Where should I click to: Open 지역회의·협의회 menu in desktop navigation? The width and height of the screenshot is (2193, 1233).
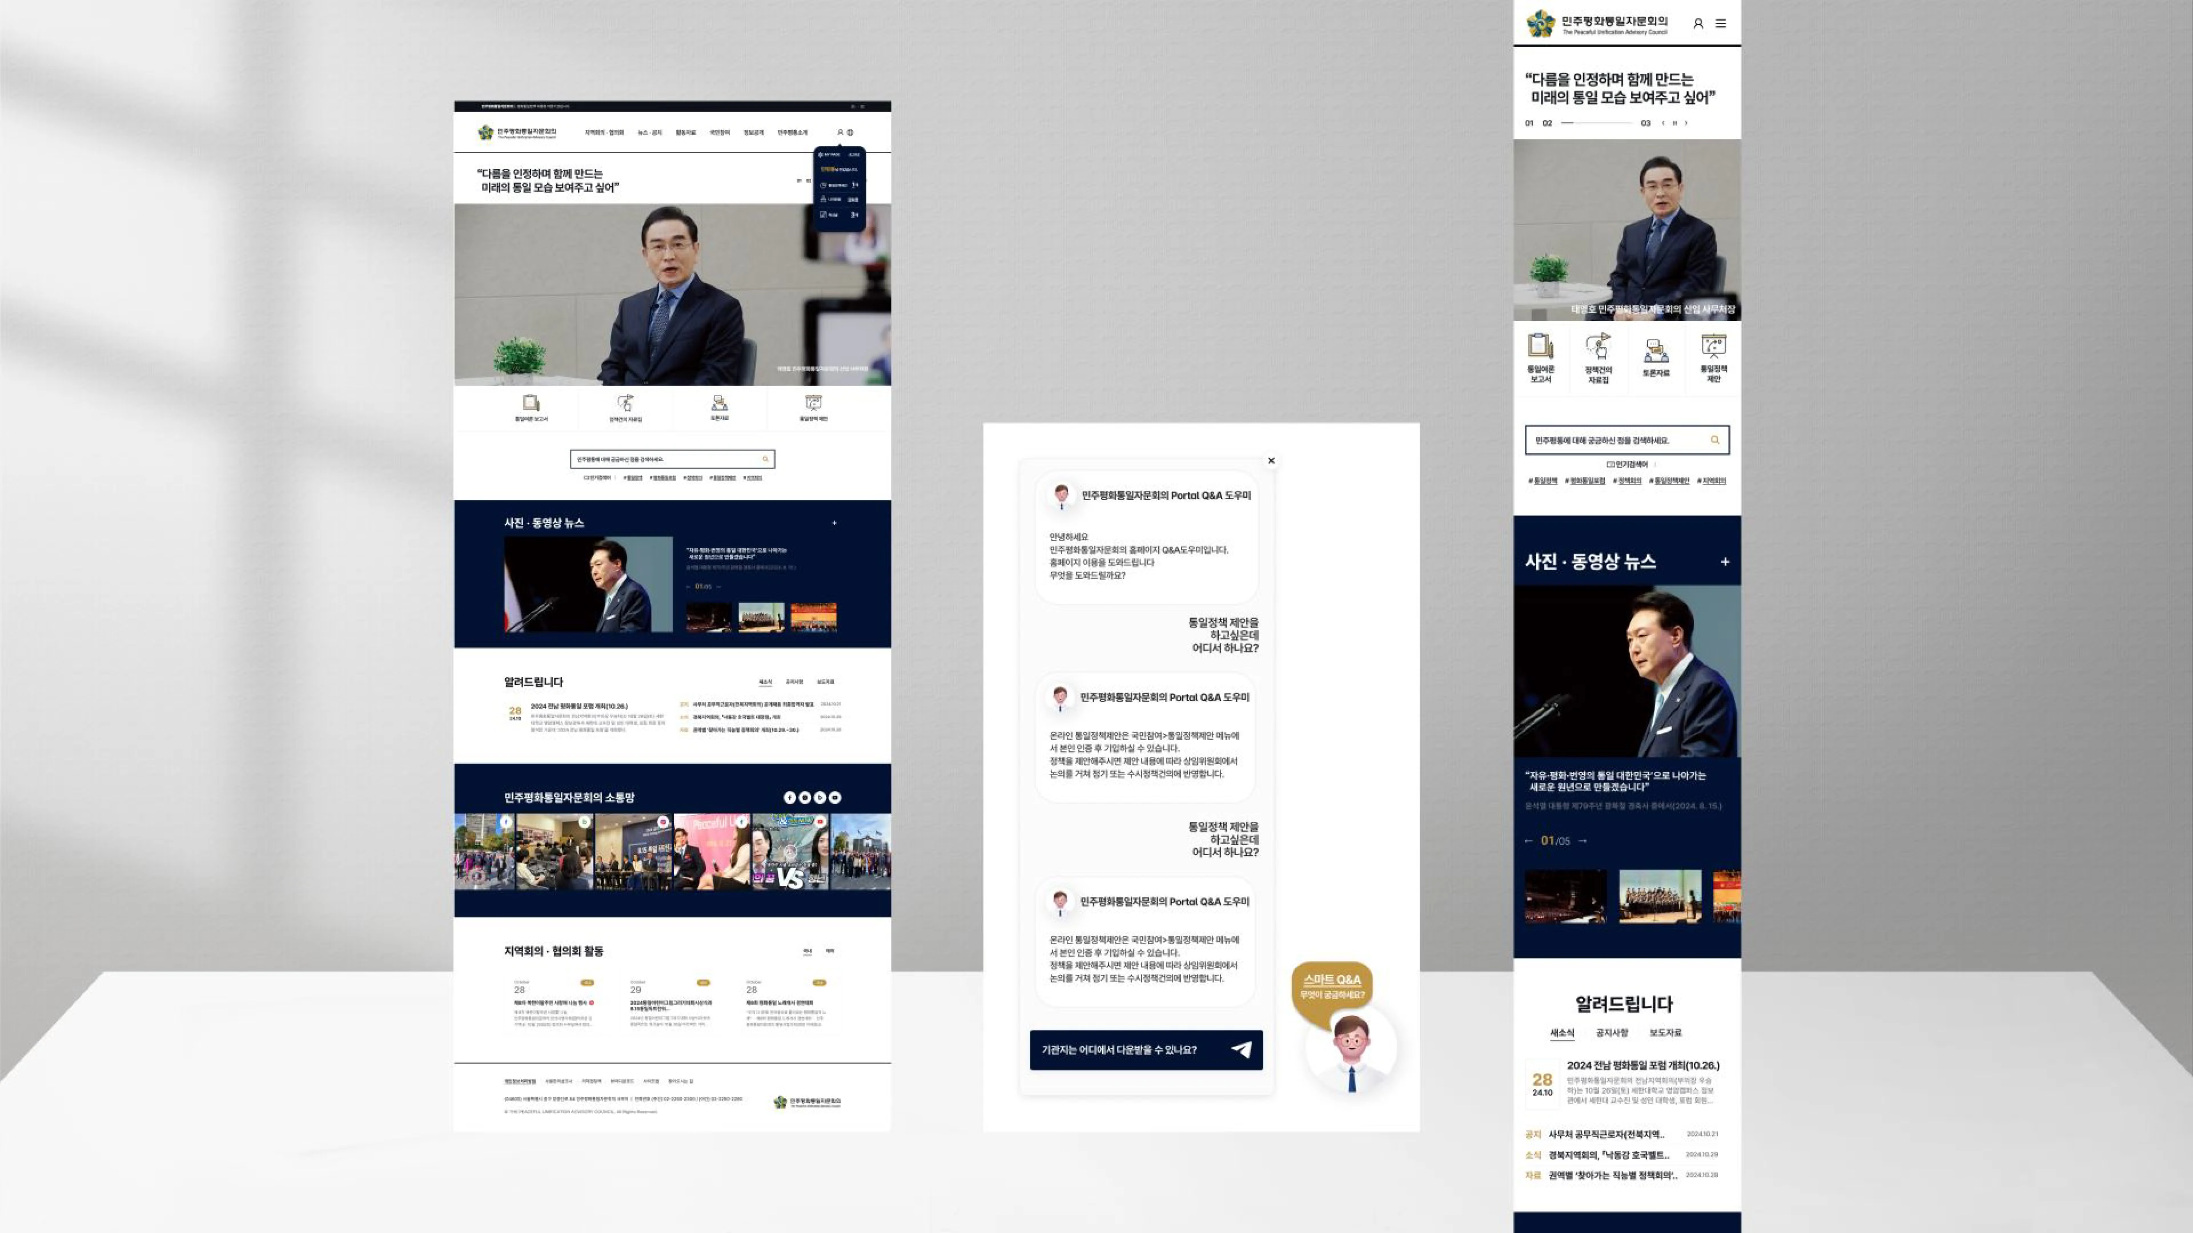(604, 133)
